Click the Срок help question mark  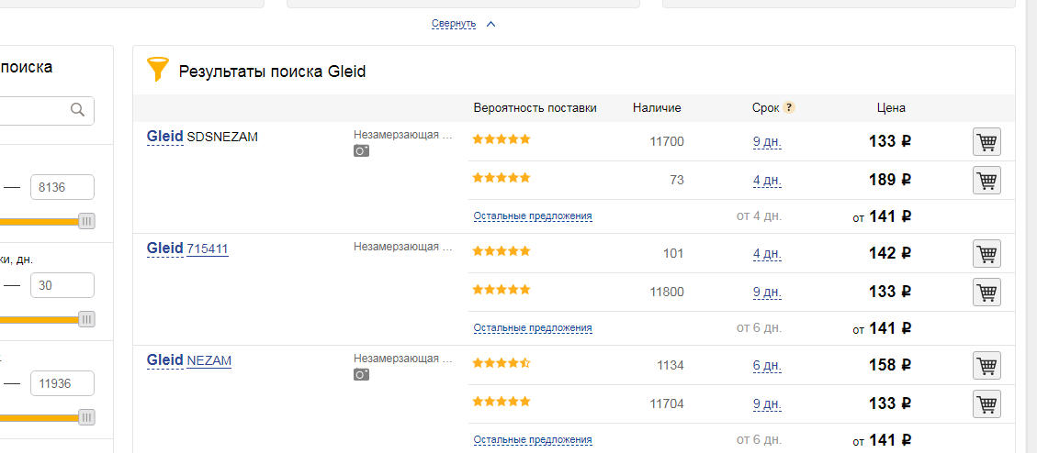[x=788, y=107]
